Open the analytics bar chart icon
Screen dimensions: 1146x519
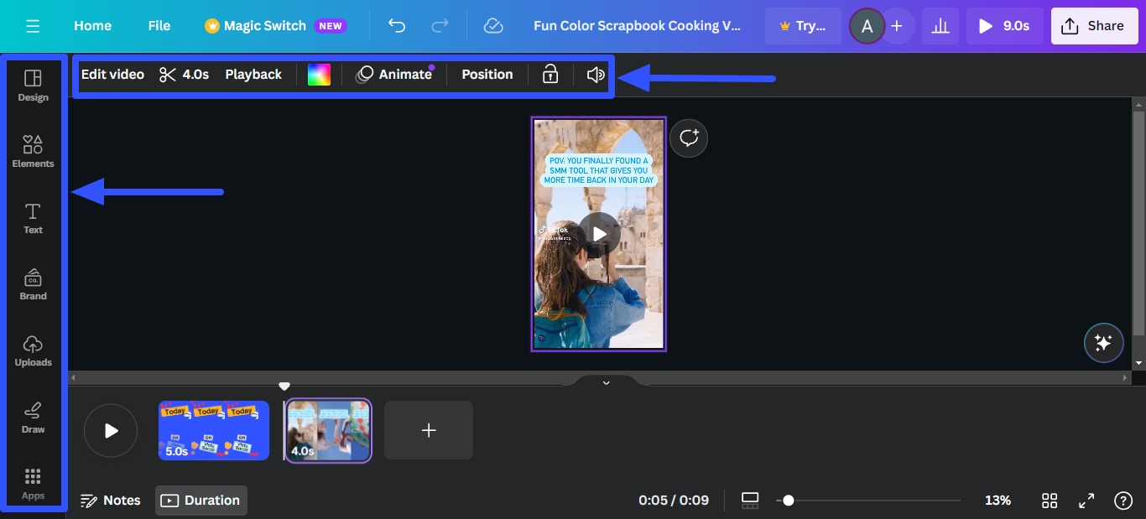[940, 26]
